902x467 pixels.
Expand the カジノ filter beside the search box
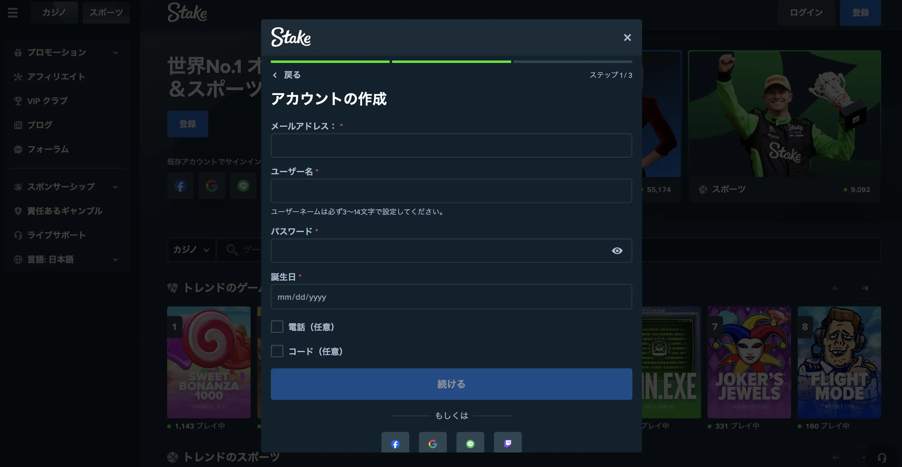191,250
